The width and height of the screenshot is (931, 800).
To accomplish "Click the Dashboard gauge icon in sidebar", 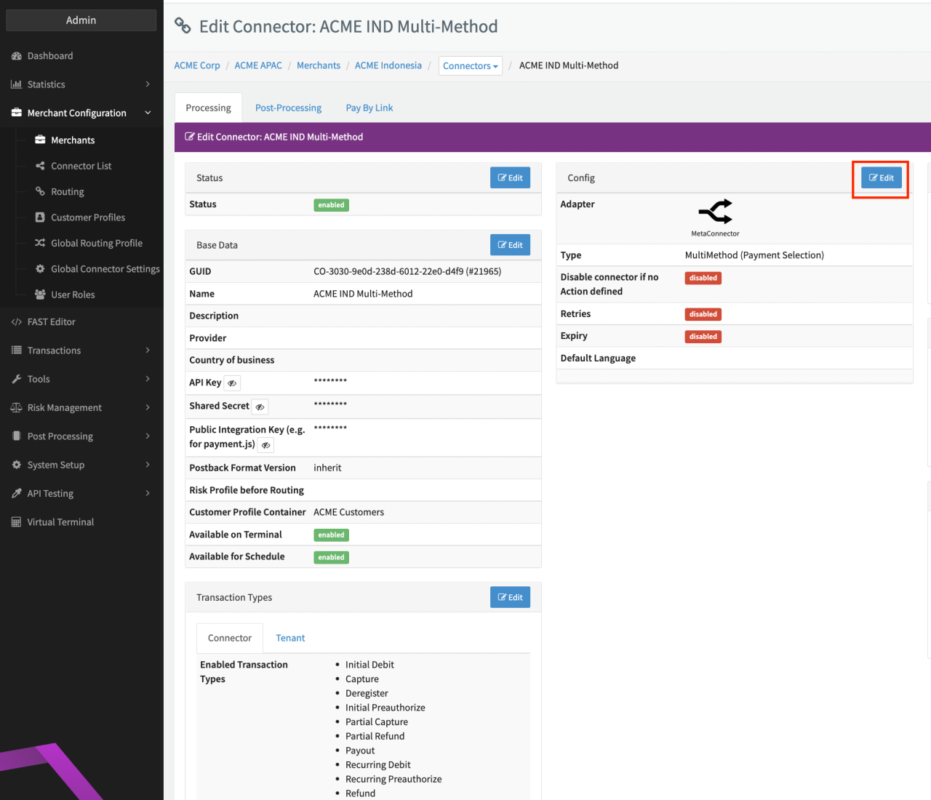I will (x=16, y=56).
